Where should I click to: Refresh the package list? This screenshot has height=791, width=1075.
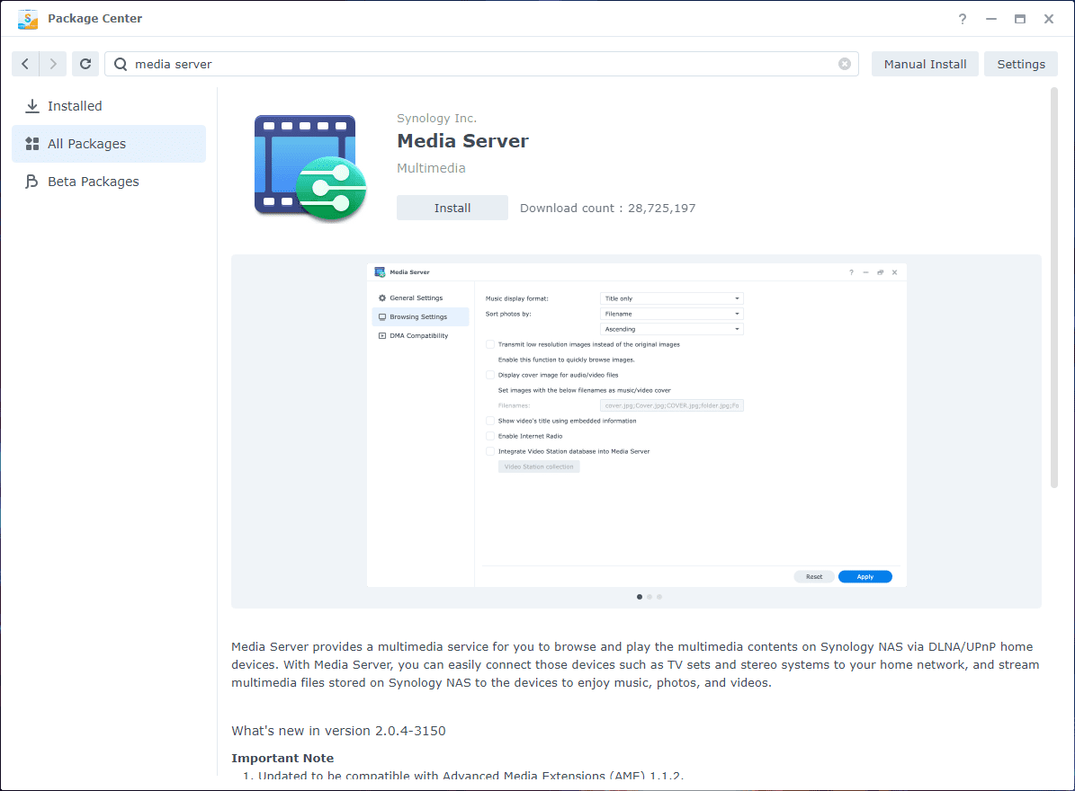[x=85, y=64]
